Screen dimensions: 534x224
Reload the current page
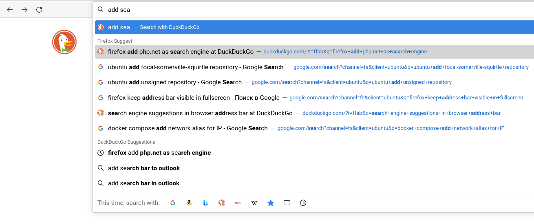[x=39, y=10]
